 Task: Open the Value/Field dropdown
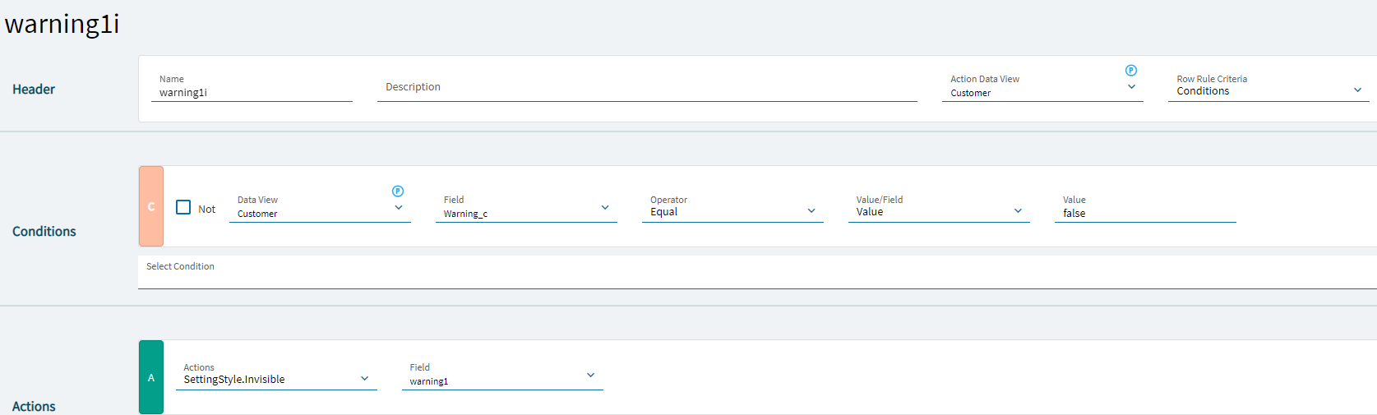(1018, 211)
